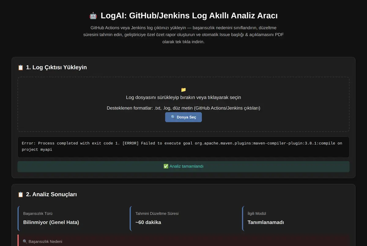This screenshot has width=367, height=246.
Task: Click the green checkmark in Analiz tamamlandı
Action: point(166,166)
